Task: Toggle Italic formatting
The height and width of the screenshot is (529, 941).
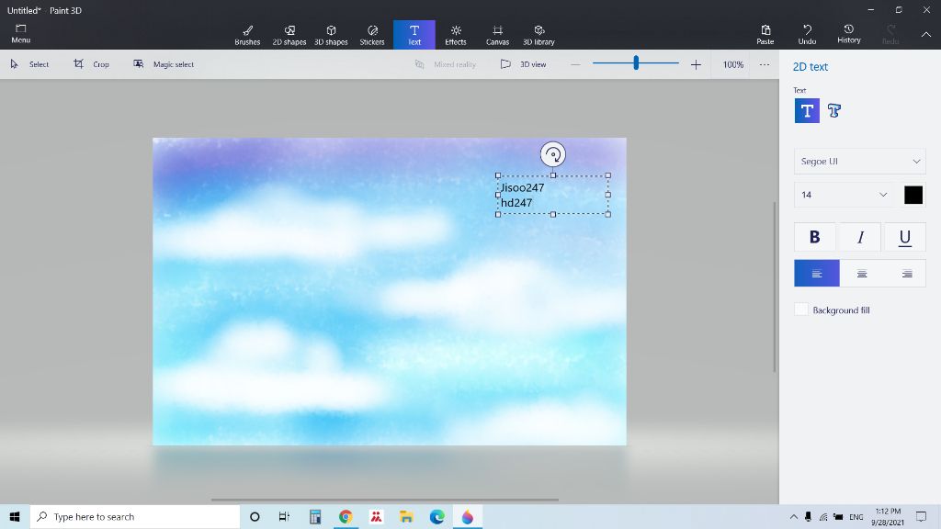Action: point(860,237)
